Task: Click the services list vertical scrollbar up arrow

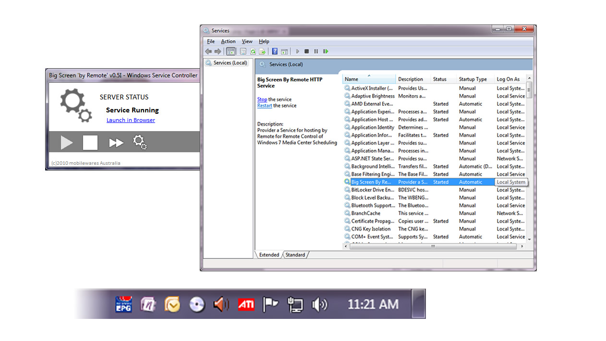Action: [530, 78]
